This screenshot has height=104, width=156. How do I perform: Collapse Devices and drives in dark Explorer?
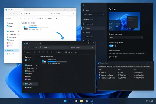tap(39, 57)
